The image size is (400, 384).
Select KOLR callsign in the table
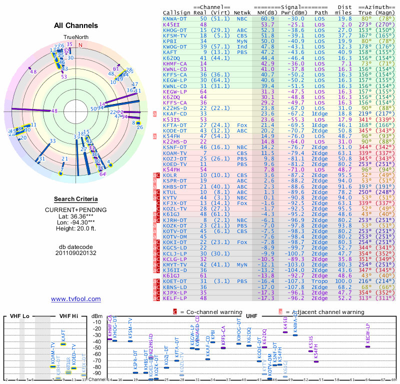(x=169, y=175)
